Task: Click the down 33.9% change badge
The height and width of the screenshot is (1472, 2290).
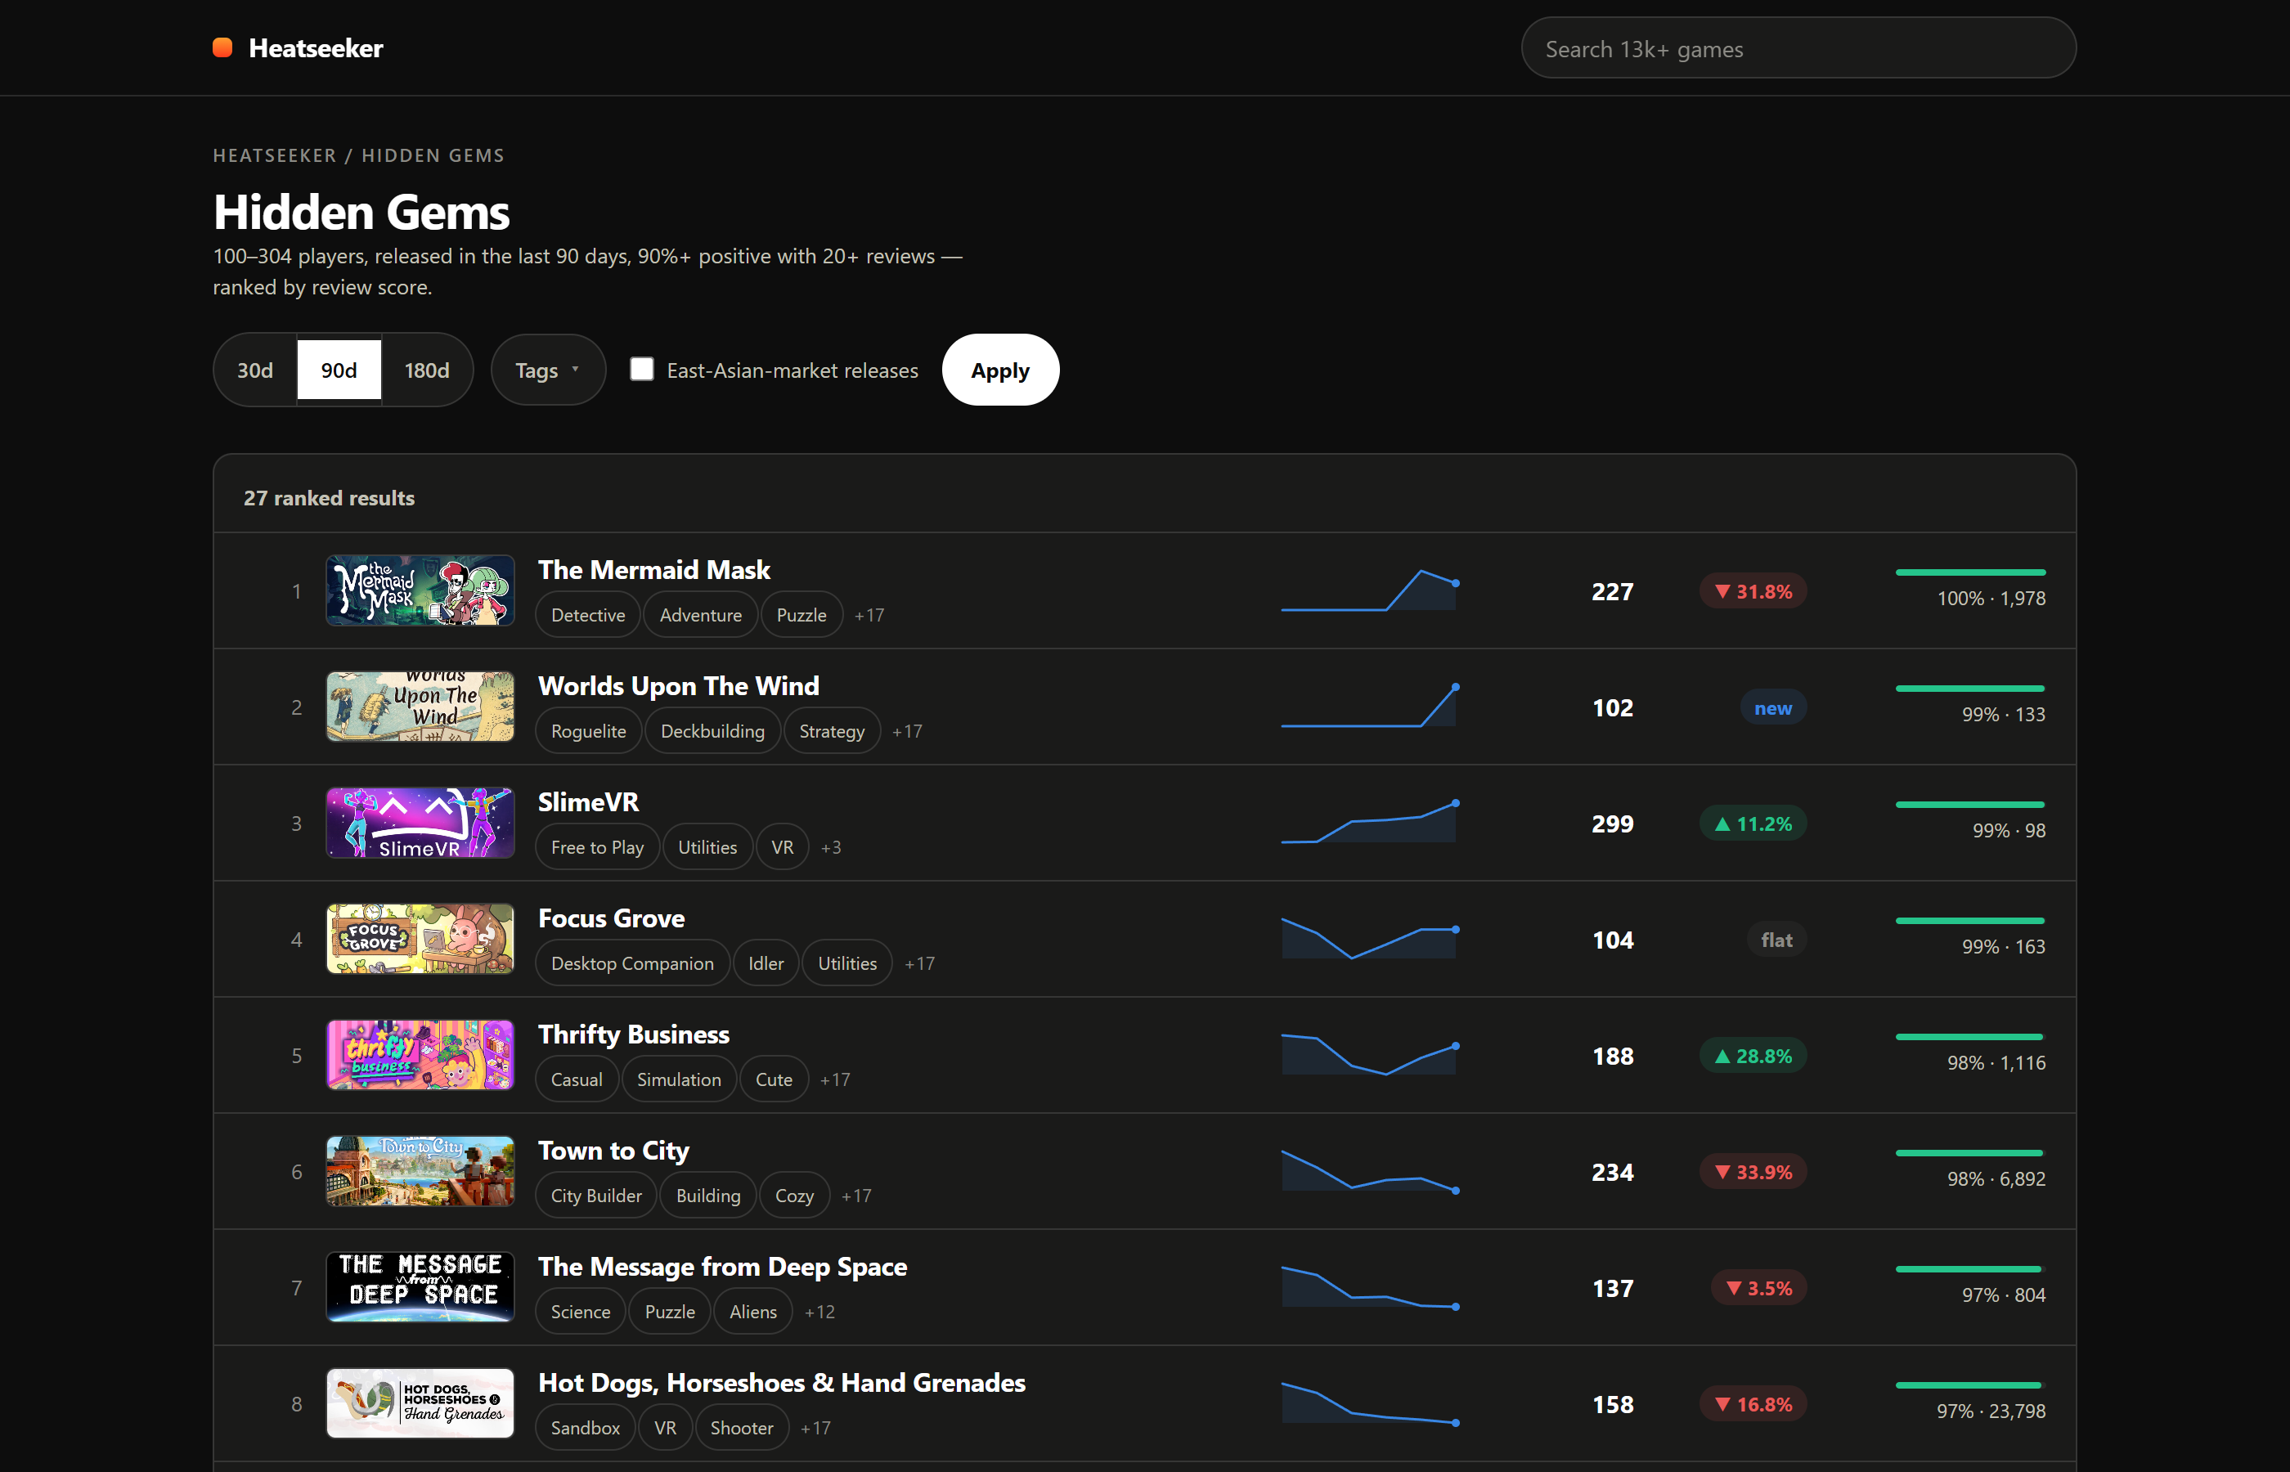Action: point(1753,1173)
